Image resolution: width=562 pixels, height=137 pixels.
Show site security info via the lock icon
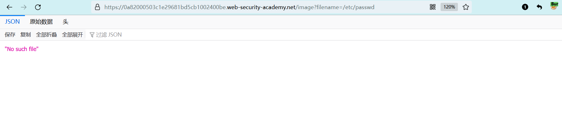[x=97, y=7]
